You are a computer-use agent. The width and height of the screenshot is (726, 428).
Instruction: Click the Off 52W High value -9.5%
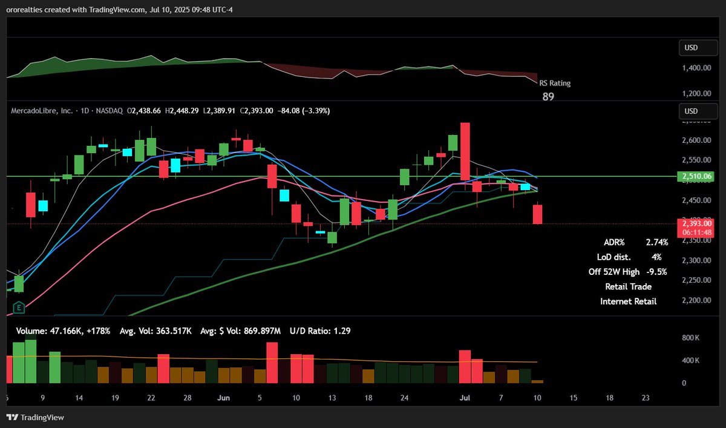pos(657,272)
